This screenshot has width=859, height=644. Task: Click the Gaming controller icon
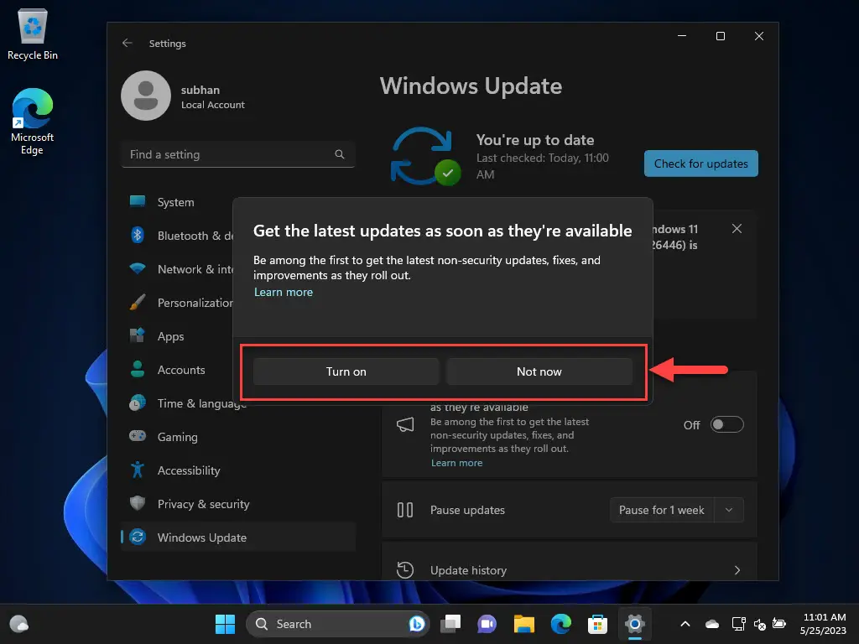[x=138, y=437]
